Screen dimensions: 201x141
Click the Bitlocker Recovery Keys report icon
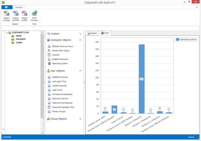coord(49,46)
